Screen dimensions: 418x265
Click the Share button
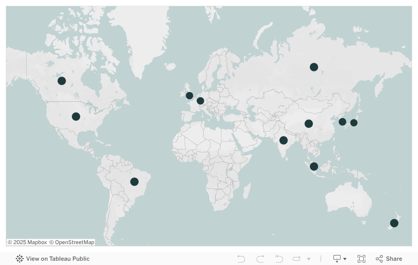(389, 259)
